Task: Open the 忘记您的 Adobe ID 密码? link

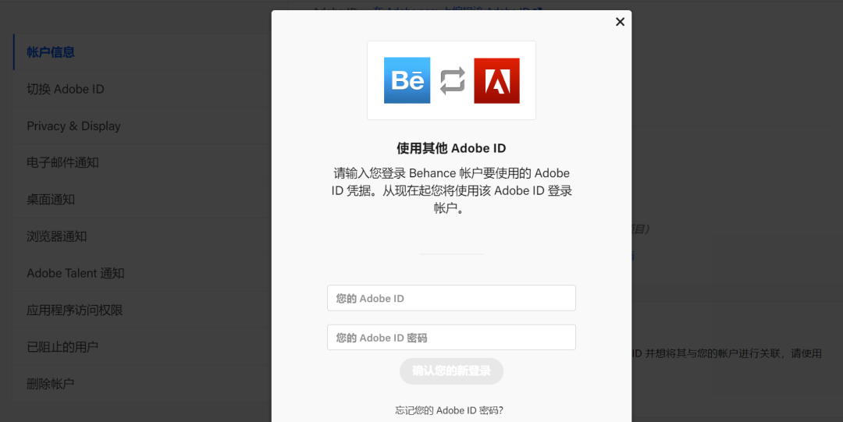Action: (x=450, y=410)
